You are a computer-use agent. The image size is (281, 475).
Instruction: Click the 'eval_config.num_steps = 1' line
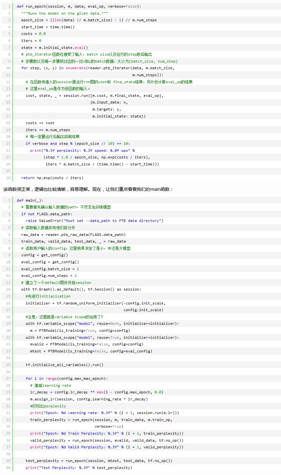pyautogui.click(x=49, y=276)
